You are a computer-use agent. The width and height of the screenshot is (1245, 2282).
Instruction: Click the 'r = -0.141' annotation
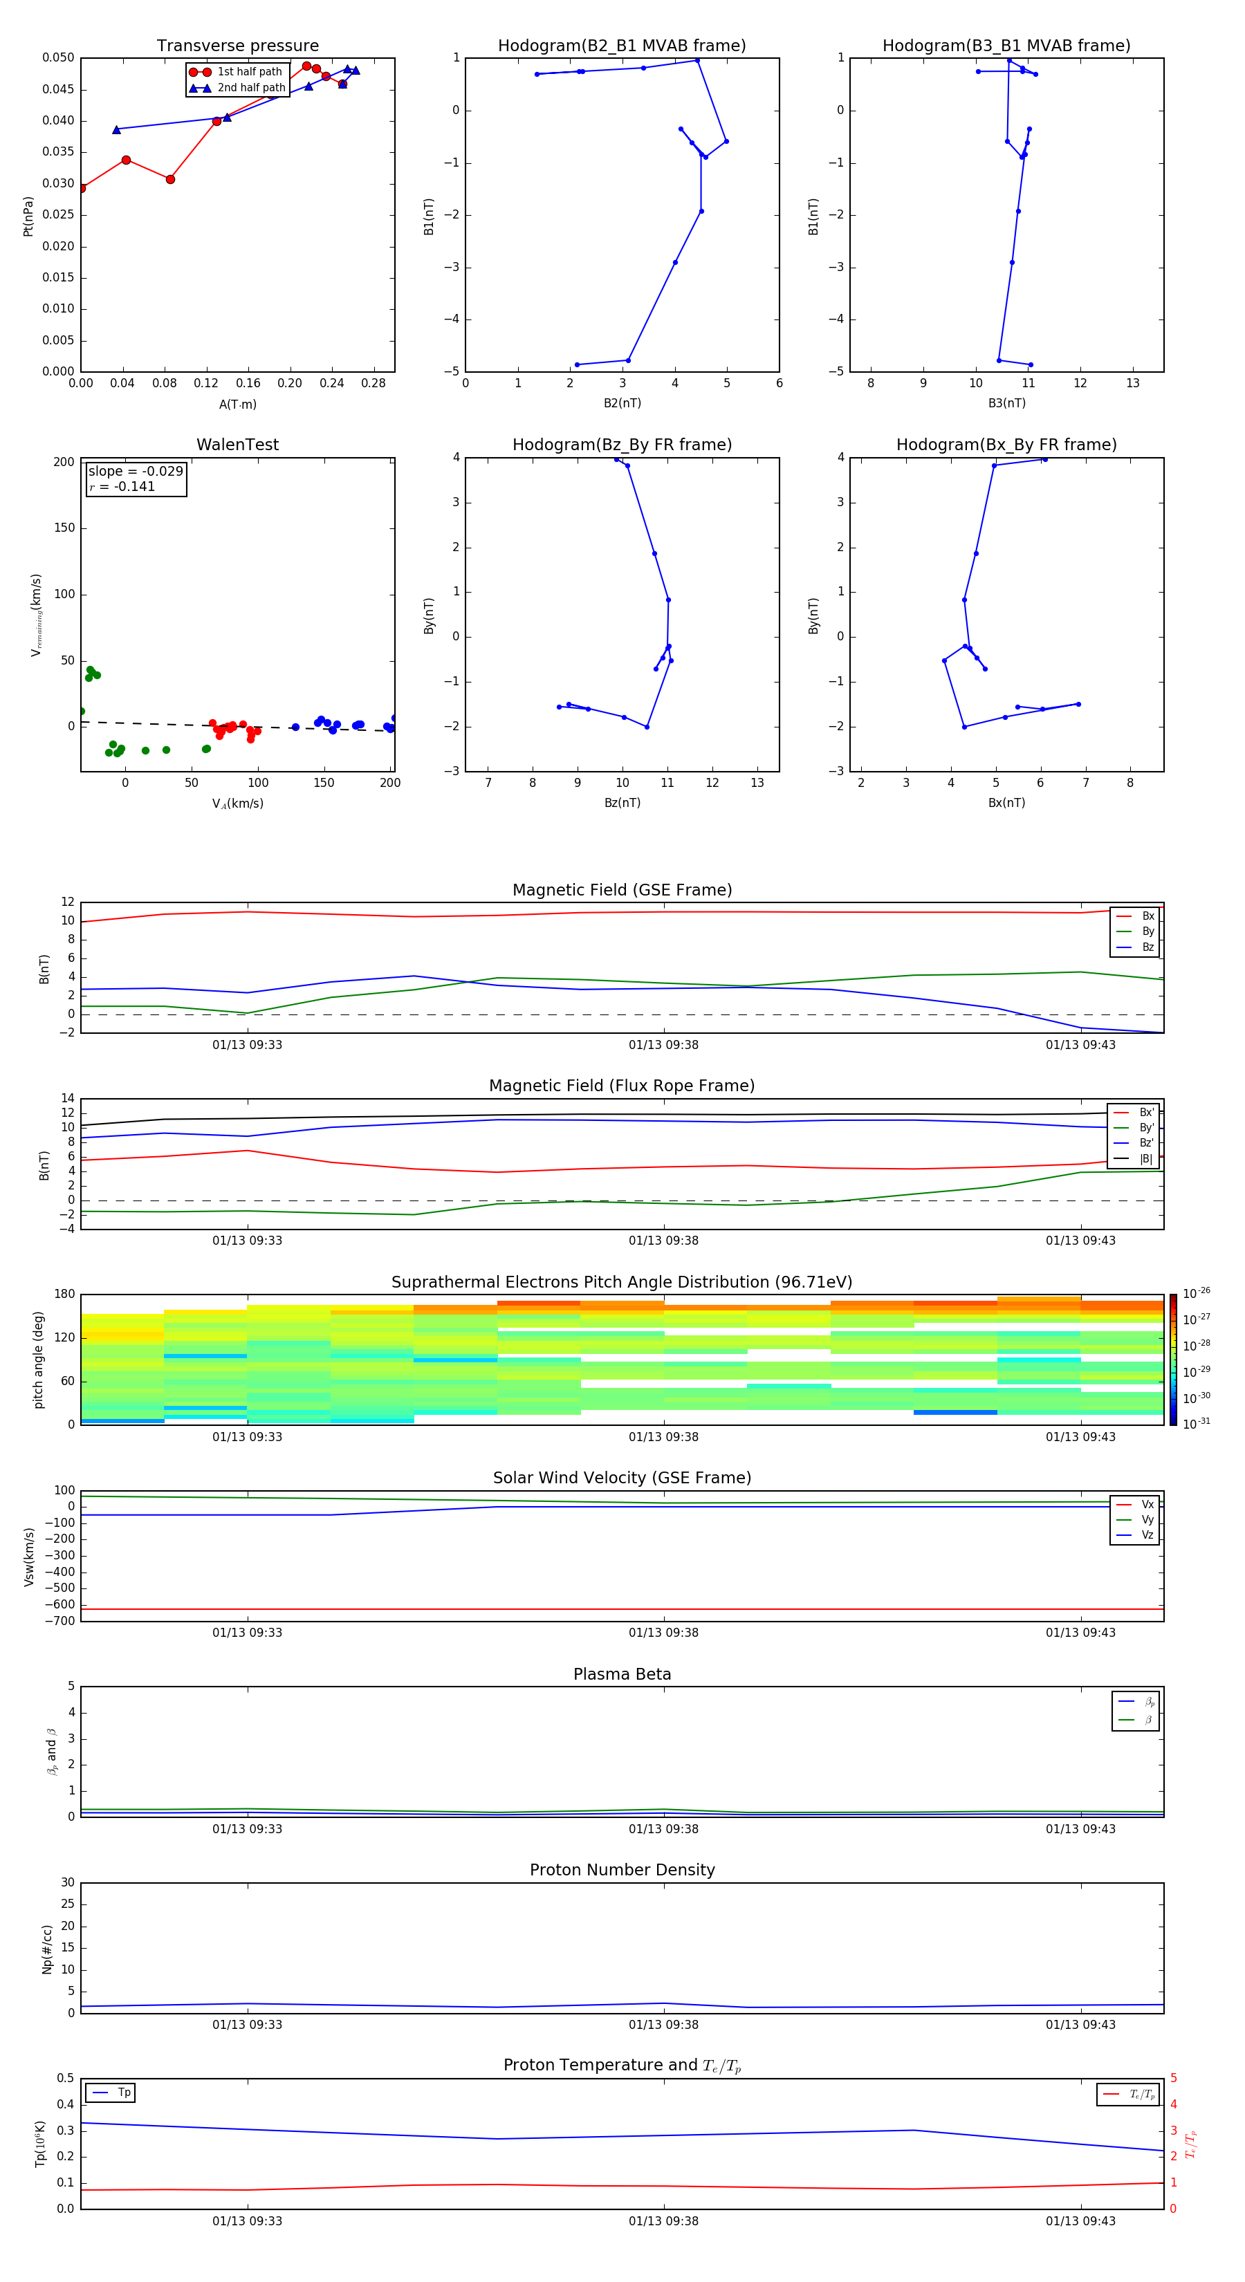[122, 486]
